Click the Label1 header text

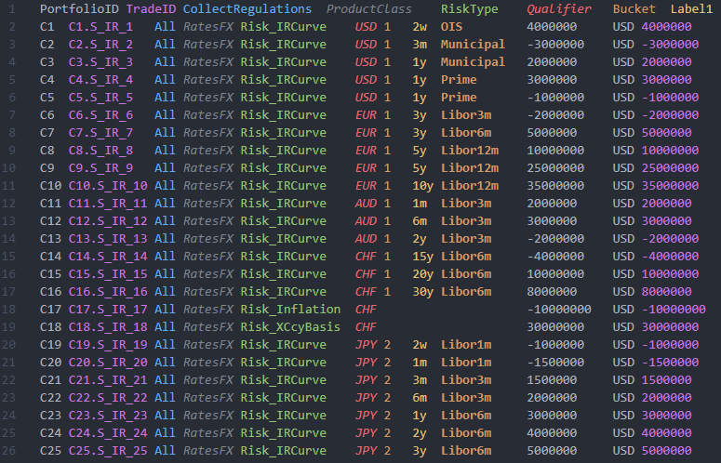(x=692, y=8)
